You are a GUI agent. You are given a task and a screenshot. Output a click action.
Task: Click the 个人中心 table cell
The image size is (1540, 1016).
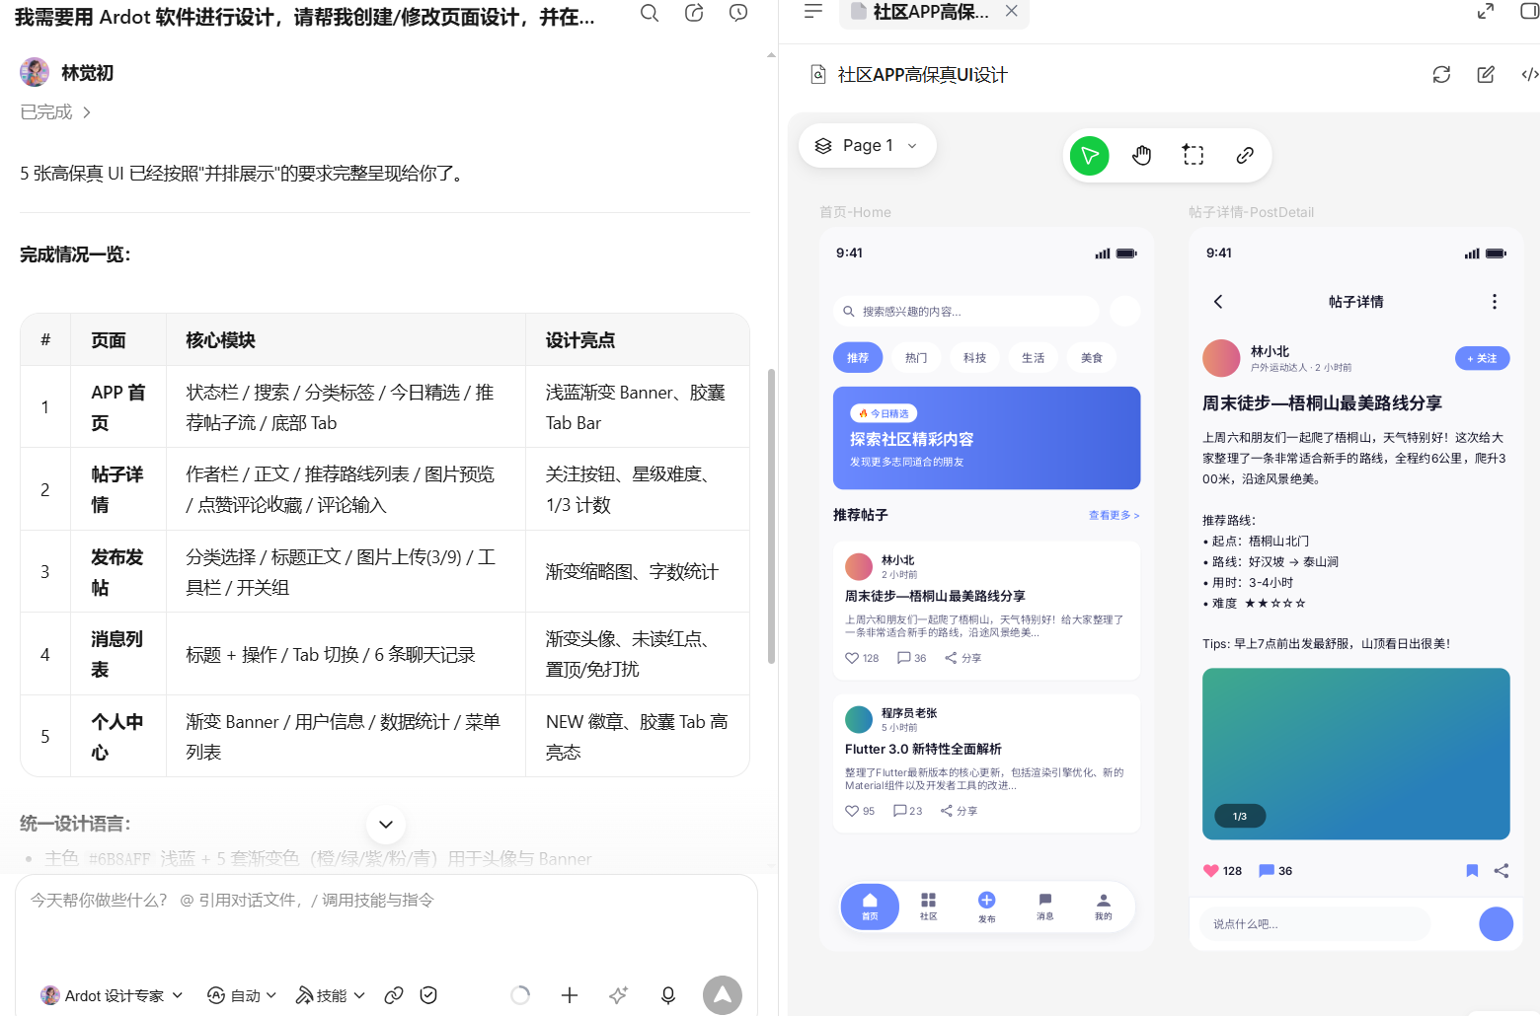pos(117,737)
